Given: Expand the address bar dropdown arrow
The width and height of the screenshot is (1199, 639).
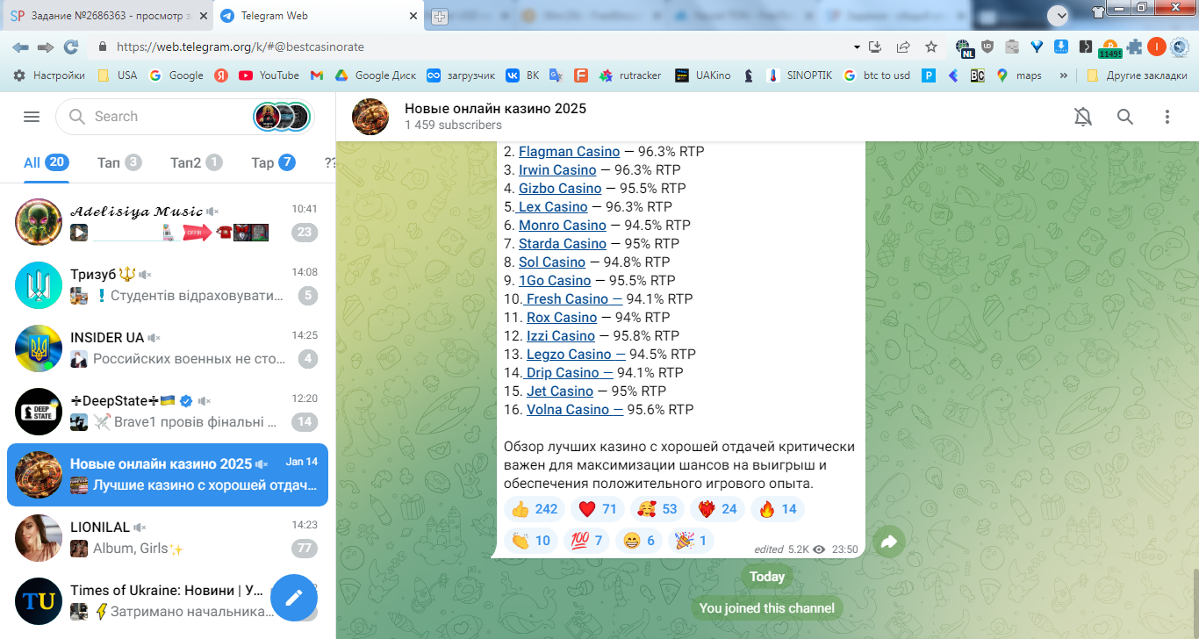Looking at the screenshot, I should point(857,47).
